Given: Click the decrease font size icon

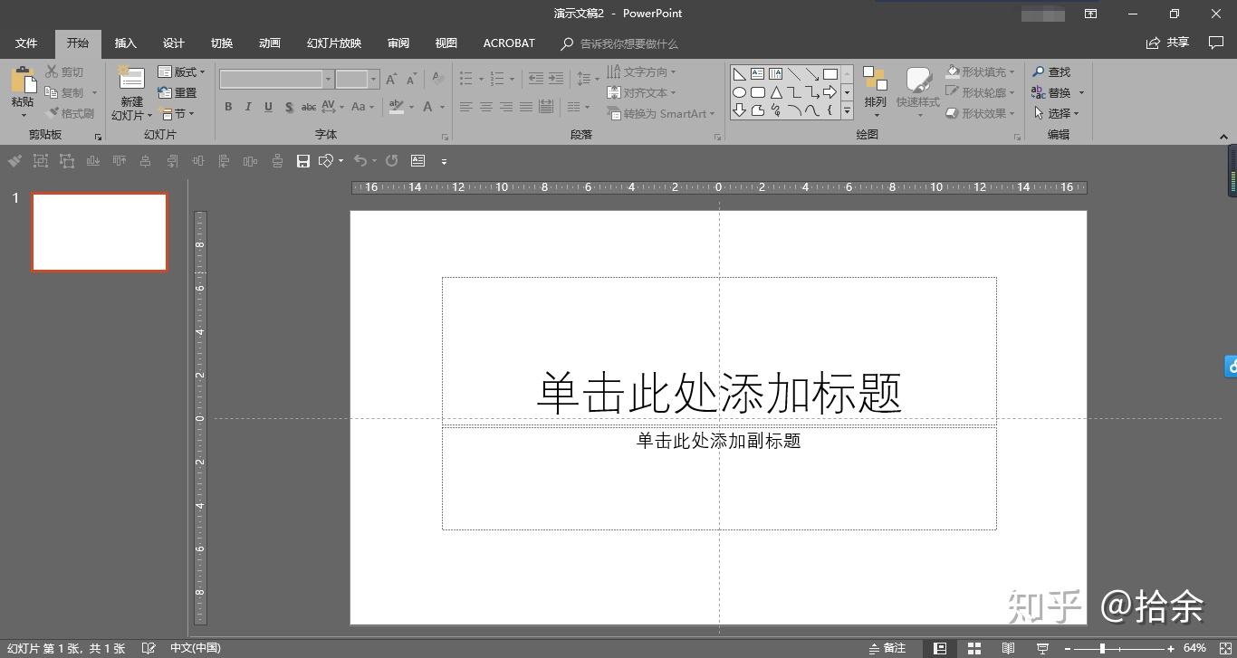Looking at the screenshot, I should pos(410,80).
